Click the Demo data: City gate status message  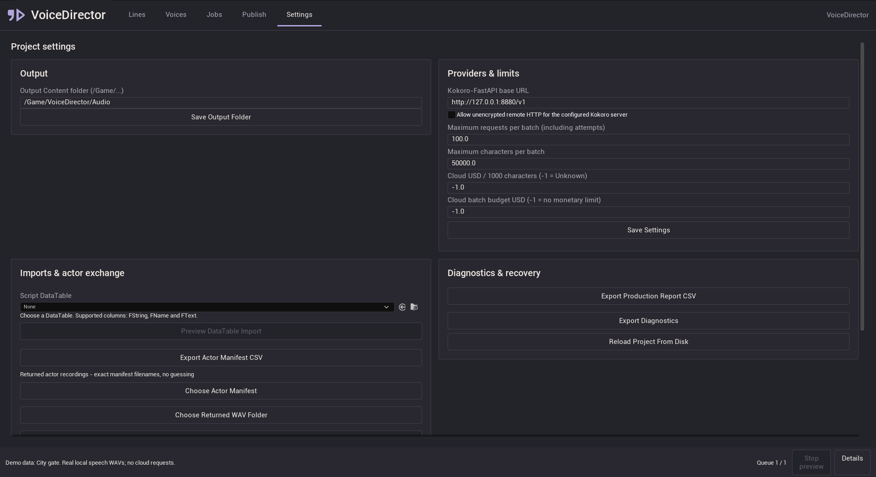point(90,462)
